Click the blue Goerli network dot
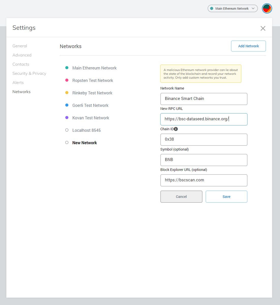 tap(67, 105)
